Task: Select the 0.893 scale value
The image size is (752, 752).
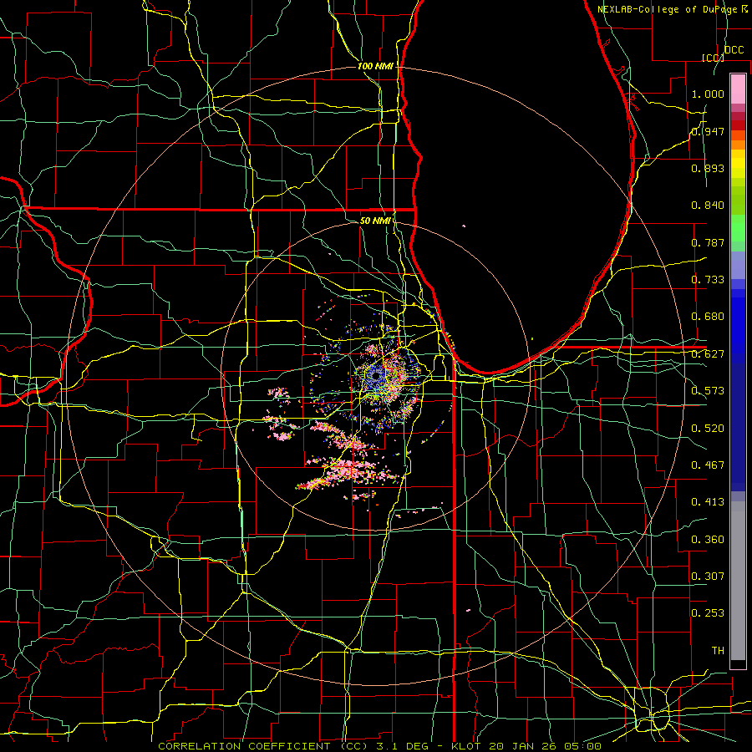Action: pyautogui.click(x=708, y=168)
